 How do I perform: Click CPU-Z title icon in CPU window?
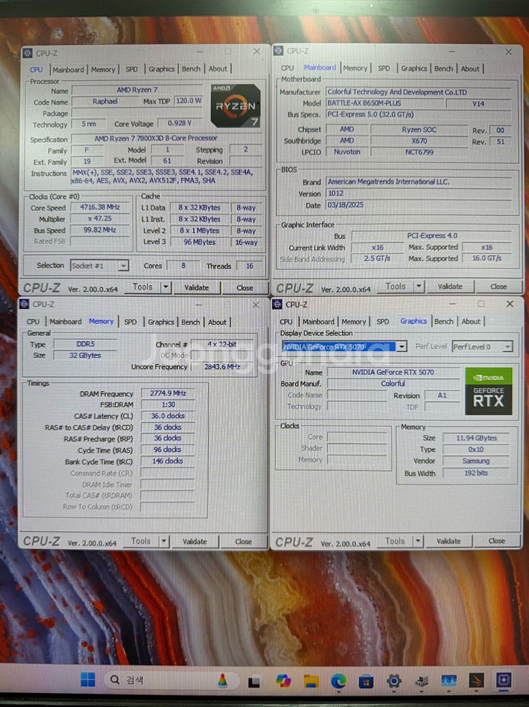click(28, 53)
